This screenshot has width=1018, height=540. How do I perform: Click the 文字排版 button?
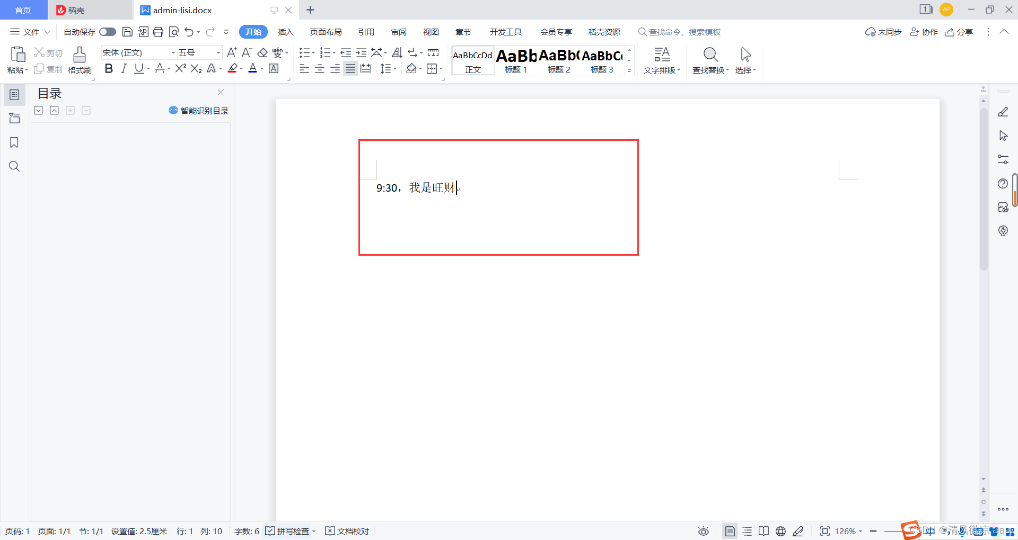click(662, 60)
